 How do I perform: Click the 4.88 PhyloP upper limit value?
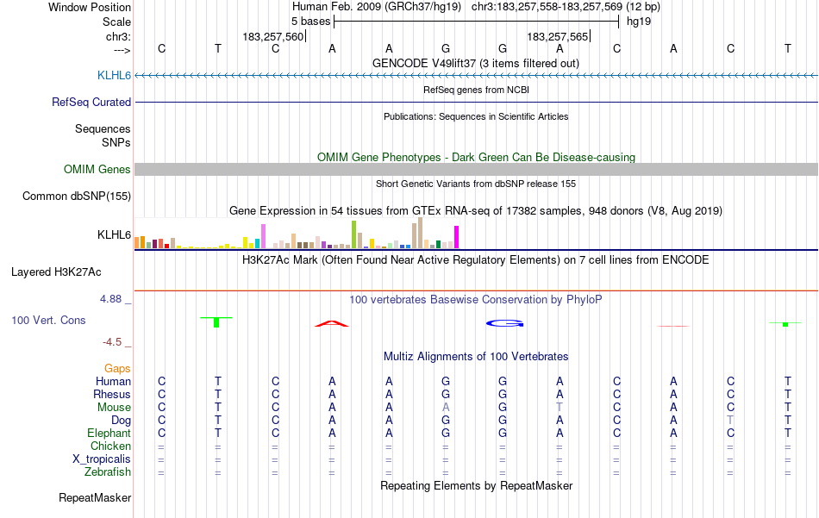[110, 299]
